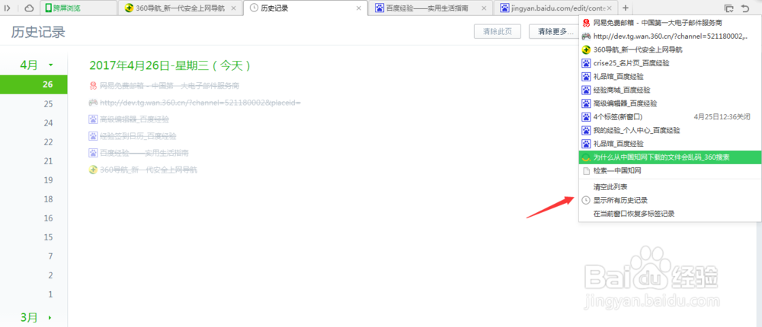Close the 360导航 tab
Screen dimensions: 762x327
click(234, 8)
